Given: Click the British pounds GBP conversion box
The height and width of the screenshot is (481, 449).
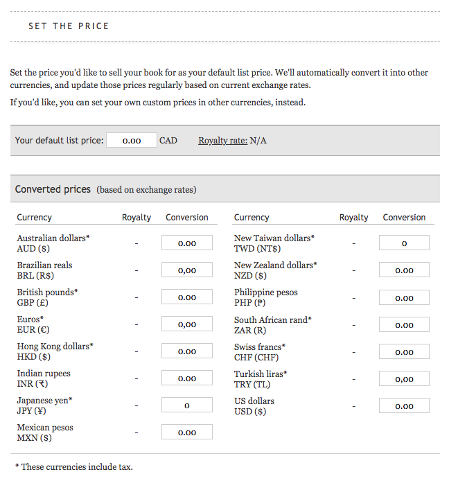Looking at the screenshot, I should (187, 297).
